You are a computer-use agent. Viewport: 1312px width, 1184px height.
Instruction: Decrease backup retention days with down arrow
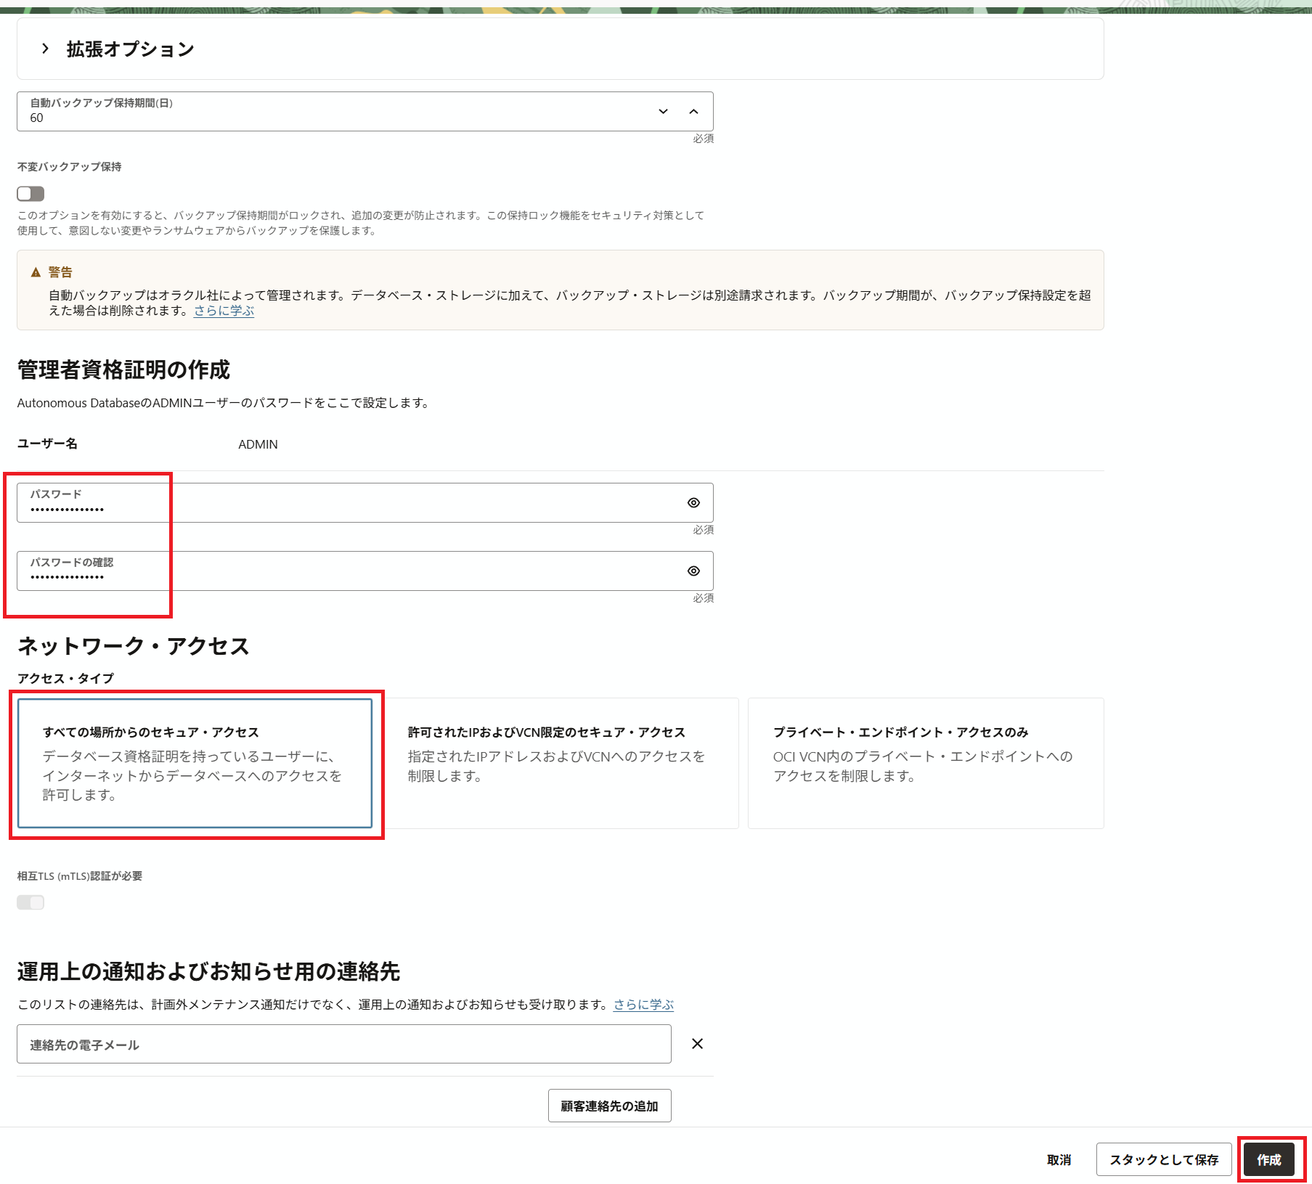tap(663, 112)
